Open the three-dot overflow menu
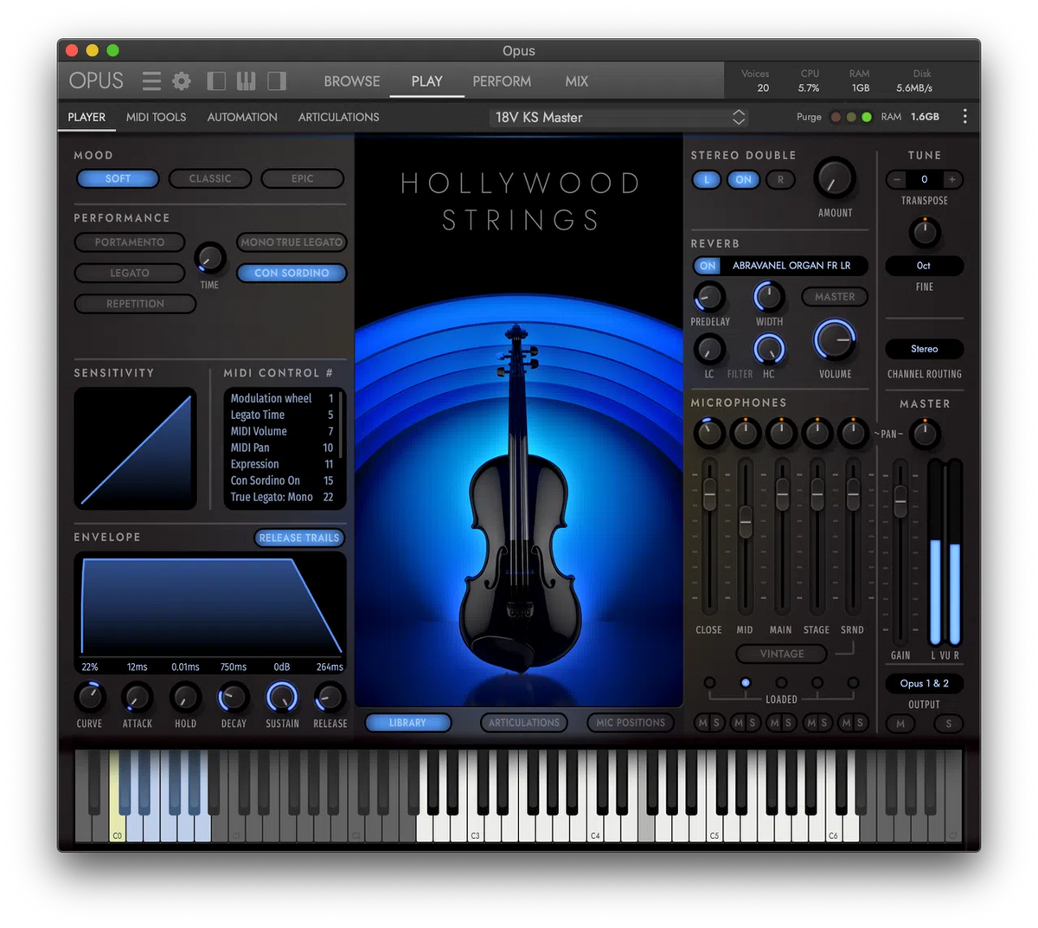1038x928 pixels. 964,116
